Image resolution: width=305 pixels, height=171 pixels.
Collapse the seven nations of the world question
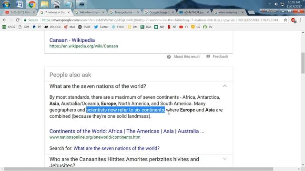coord(224,86)
